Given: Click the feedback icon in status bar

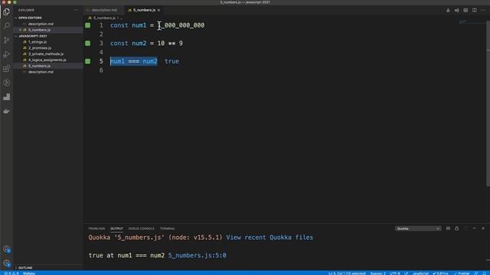Looking at the screenshot, I should (x=476, y=273).
